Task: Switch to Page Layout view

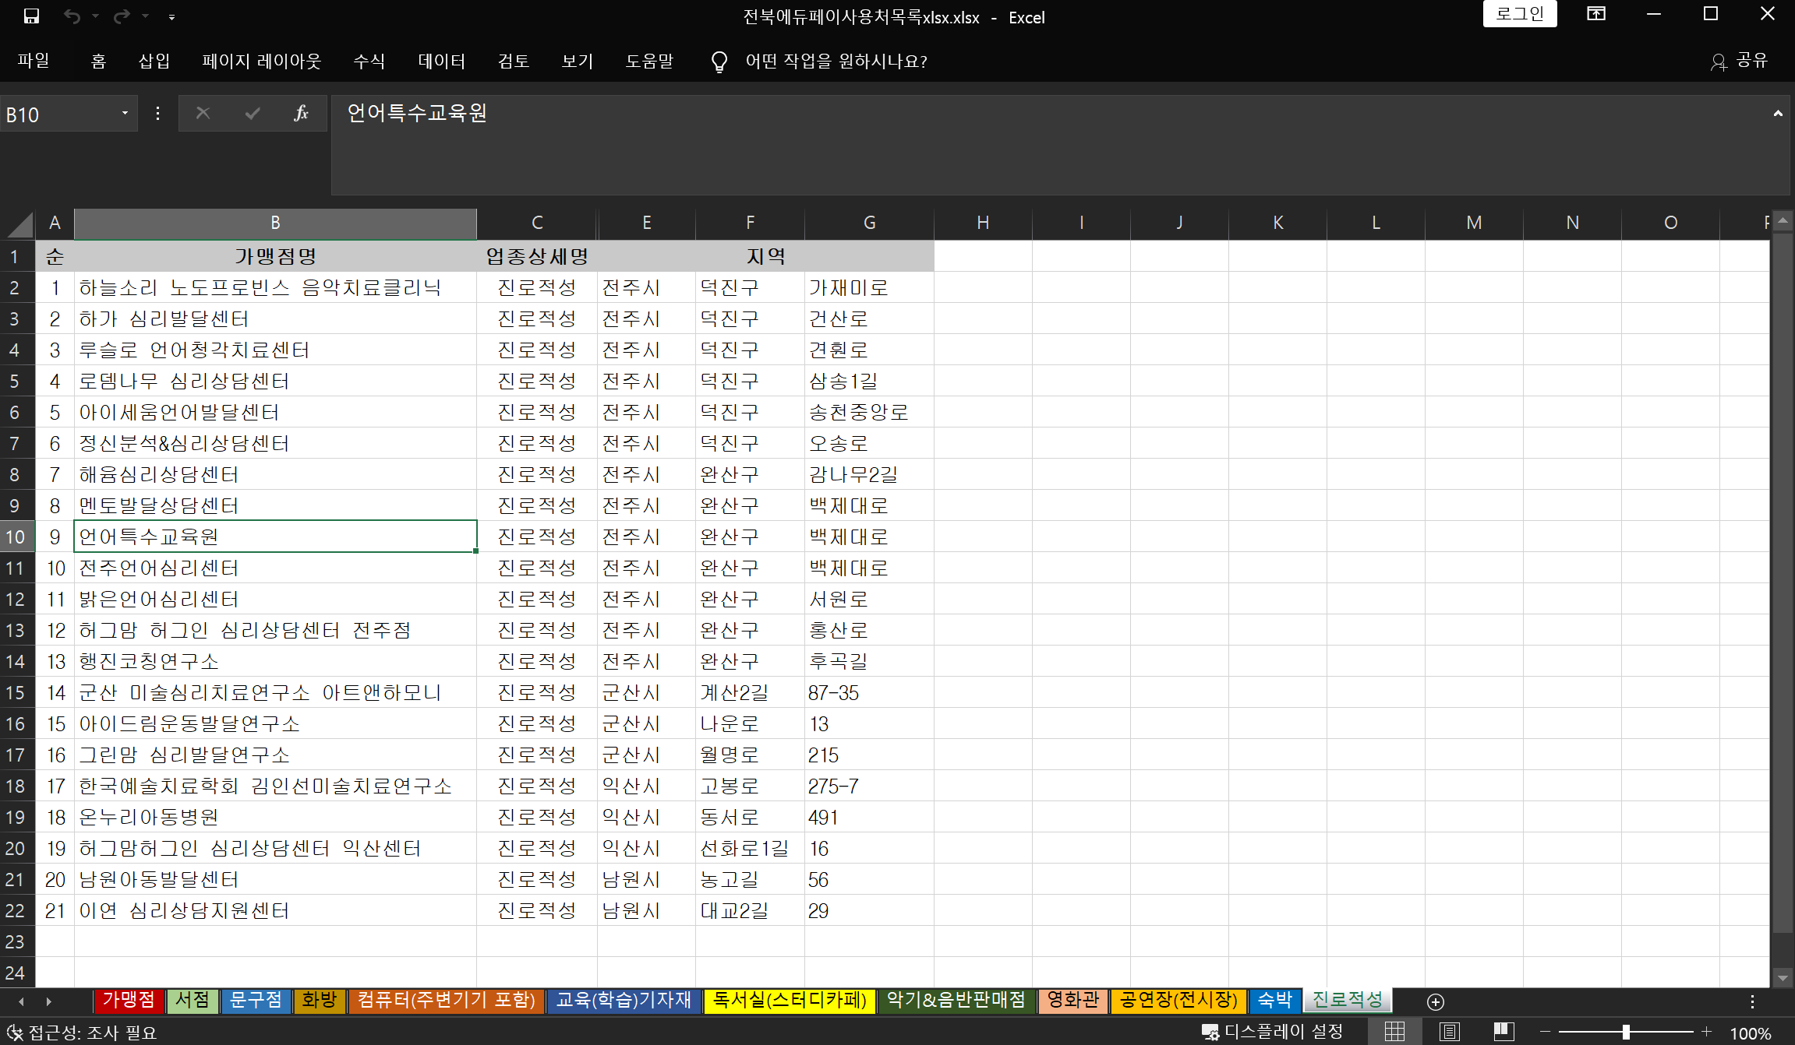Action: (x=1449, y=1033)
